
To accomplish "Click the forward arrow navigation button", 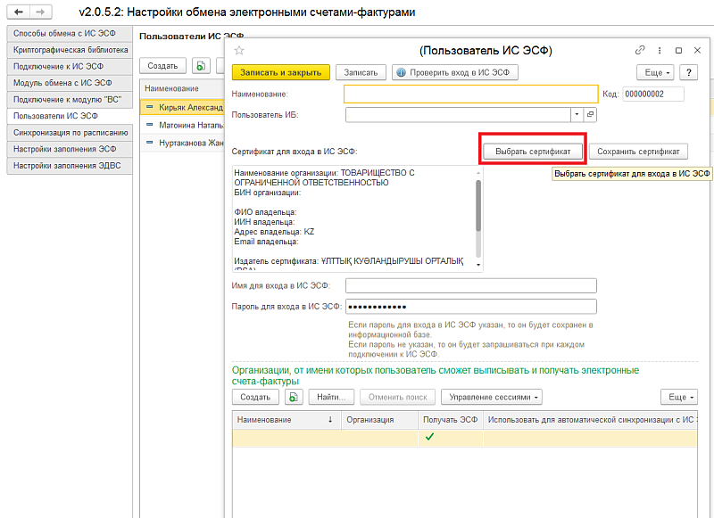I will click(39, 12).
